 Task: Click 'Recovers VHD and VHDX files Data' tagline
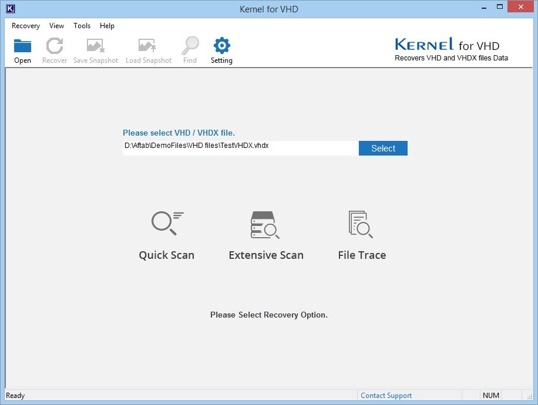451,58
